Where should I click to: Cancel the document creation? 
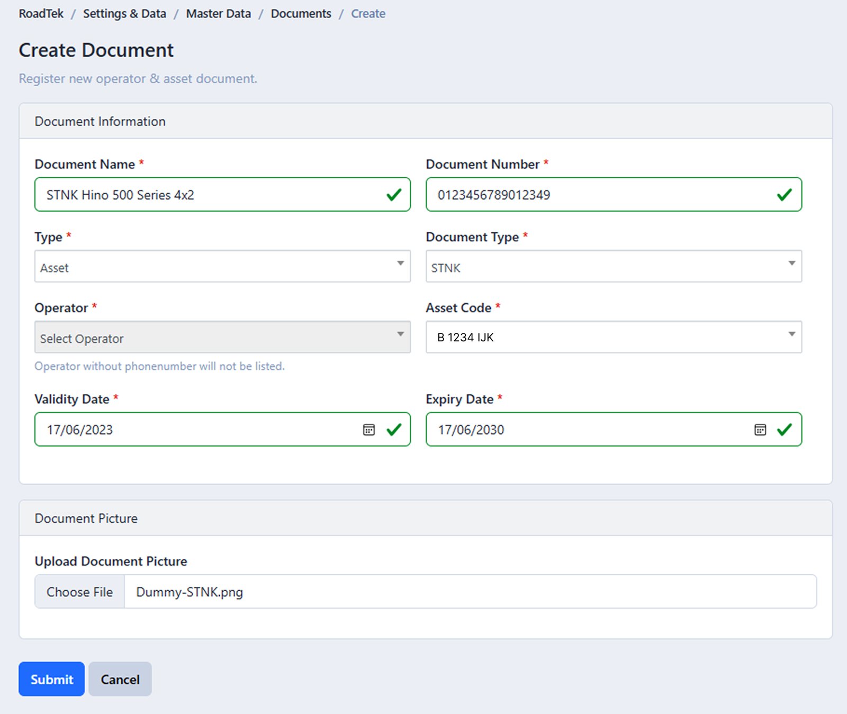coord(120,679)
